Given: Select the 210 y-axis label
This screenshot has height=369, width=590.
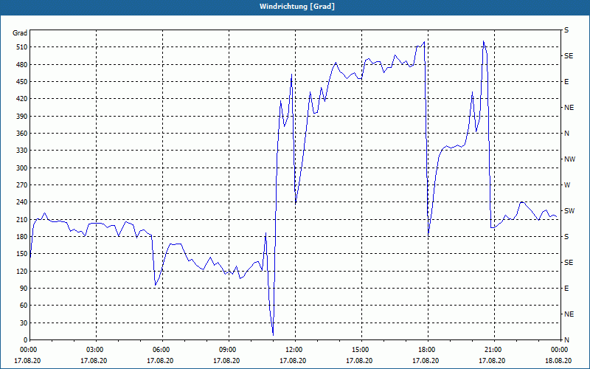Looking at the screenshot, I should tap(21, 219).
